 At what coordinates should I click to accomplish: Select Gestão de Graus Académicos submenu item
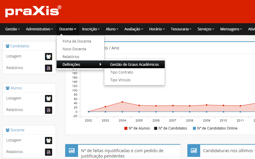tap(134, 65)
